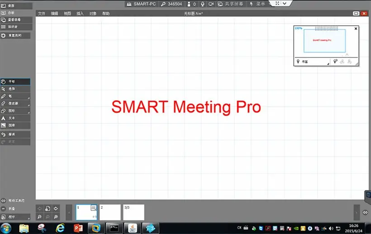Zoom in with right magnifier icon
Screen dimensions: 371x234
(56, 216)
